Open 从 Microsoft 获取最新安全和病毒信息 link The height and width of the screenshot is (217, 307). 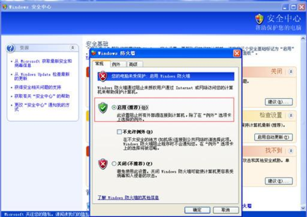coord(43,63)
